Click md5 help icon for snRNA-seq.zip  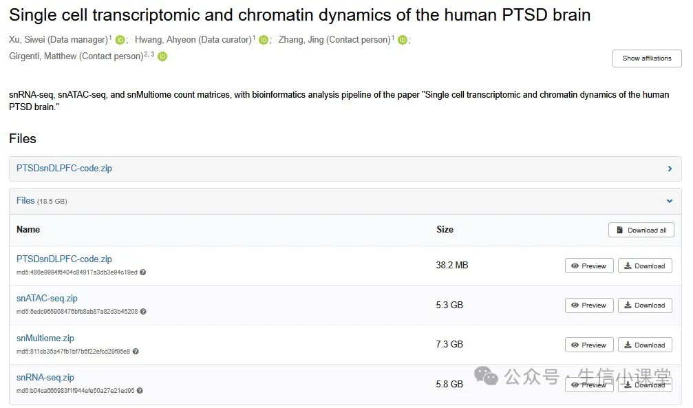(140, 391)
